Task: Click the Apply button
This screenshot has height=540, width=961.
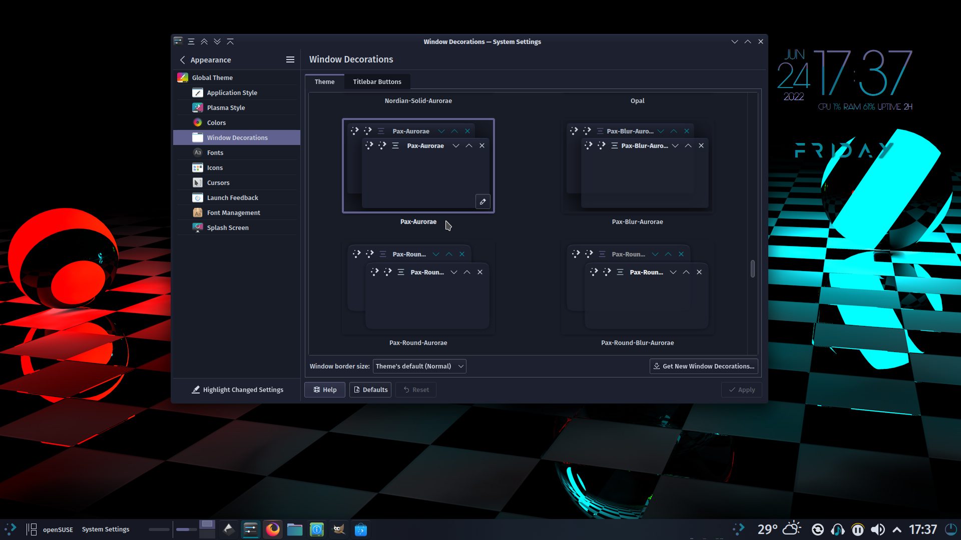Action: (x=742, y=389)
